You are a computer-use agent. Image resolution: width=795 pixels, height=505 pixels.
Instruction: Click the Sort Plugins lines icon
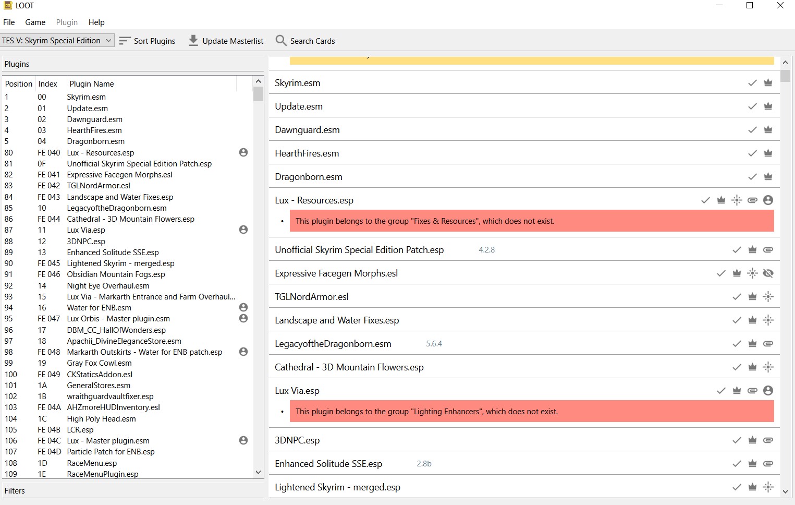[124, 40]
